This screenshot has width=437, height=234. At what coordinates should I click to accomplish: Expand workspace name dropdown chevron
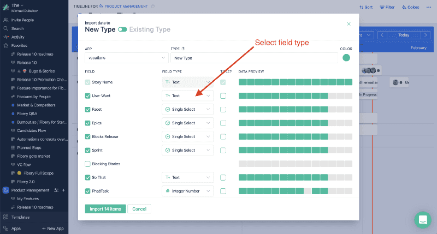[22, 5]
